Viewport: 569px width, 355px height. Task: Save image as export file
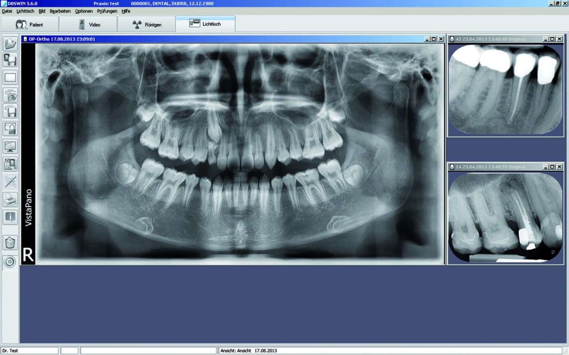10,112
